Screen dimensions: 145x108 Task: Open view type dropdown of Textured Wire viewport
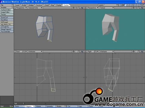click(x=21, y=8)
